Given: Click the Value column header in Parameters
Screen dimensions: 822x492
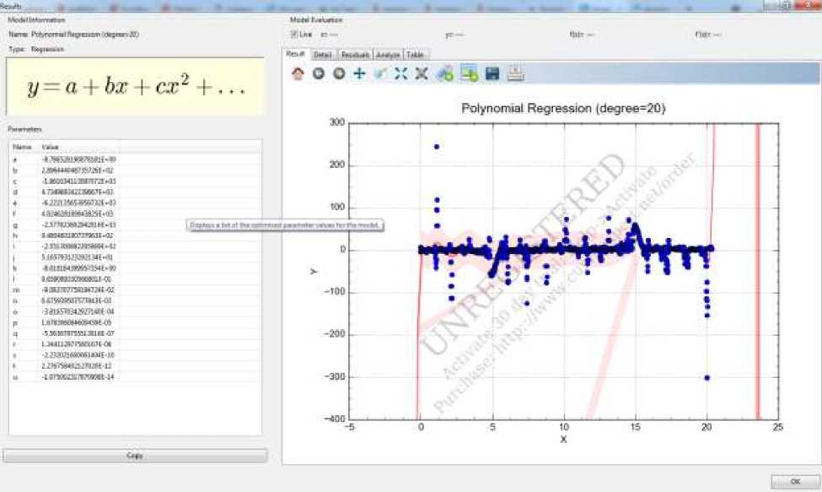Looking at the screenshot, I should coord(51,147).
